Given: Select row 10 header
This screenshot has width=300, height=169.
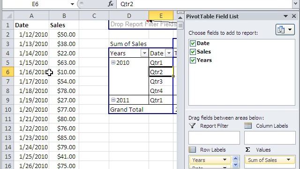Looking at the screenshot, I should (x=8, y=109).
